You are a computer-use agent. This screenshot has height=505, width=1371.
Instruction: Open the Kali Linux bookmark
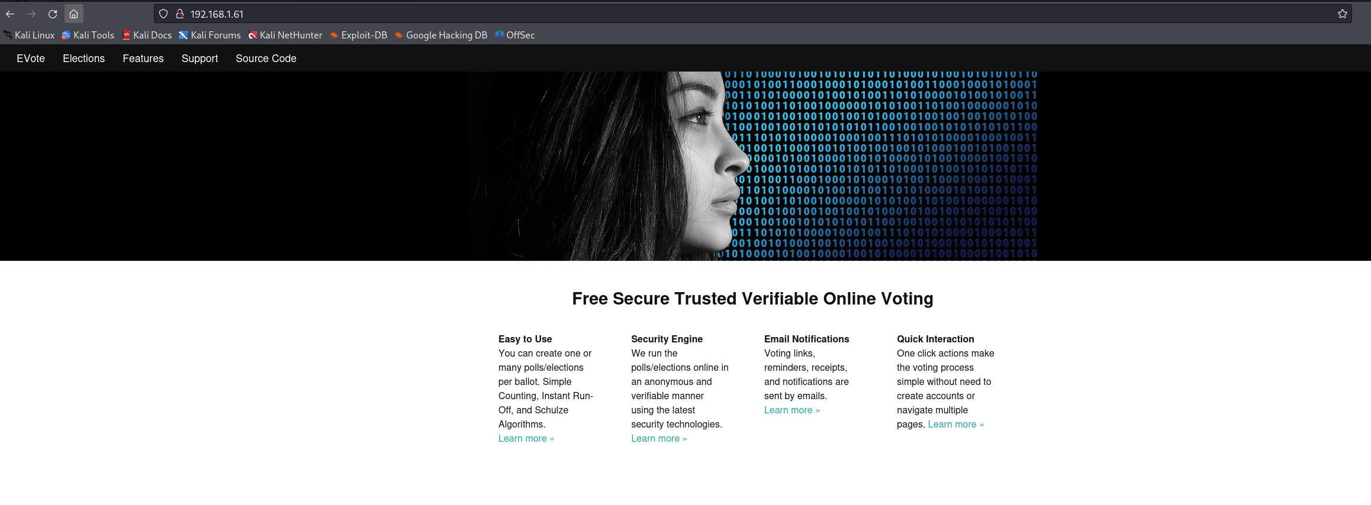click(x=29, y=35)
